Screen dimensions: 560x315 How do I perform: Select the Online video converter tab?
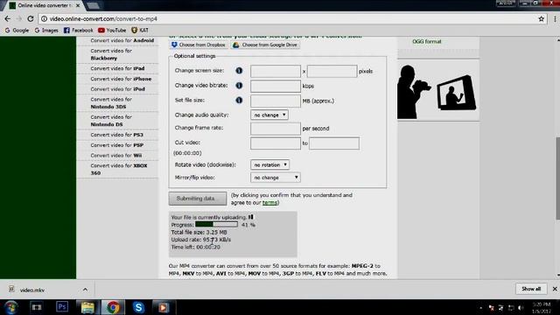point(45,5)
